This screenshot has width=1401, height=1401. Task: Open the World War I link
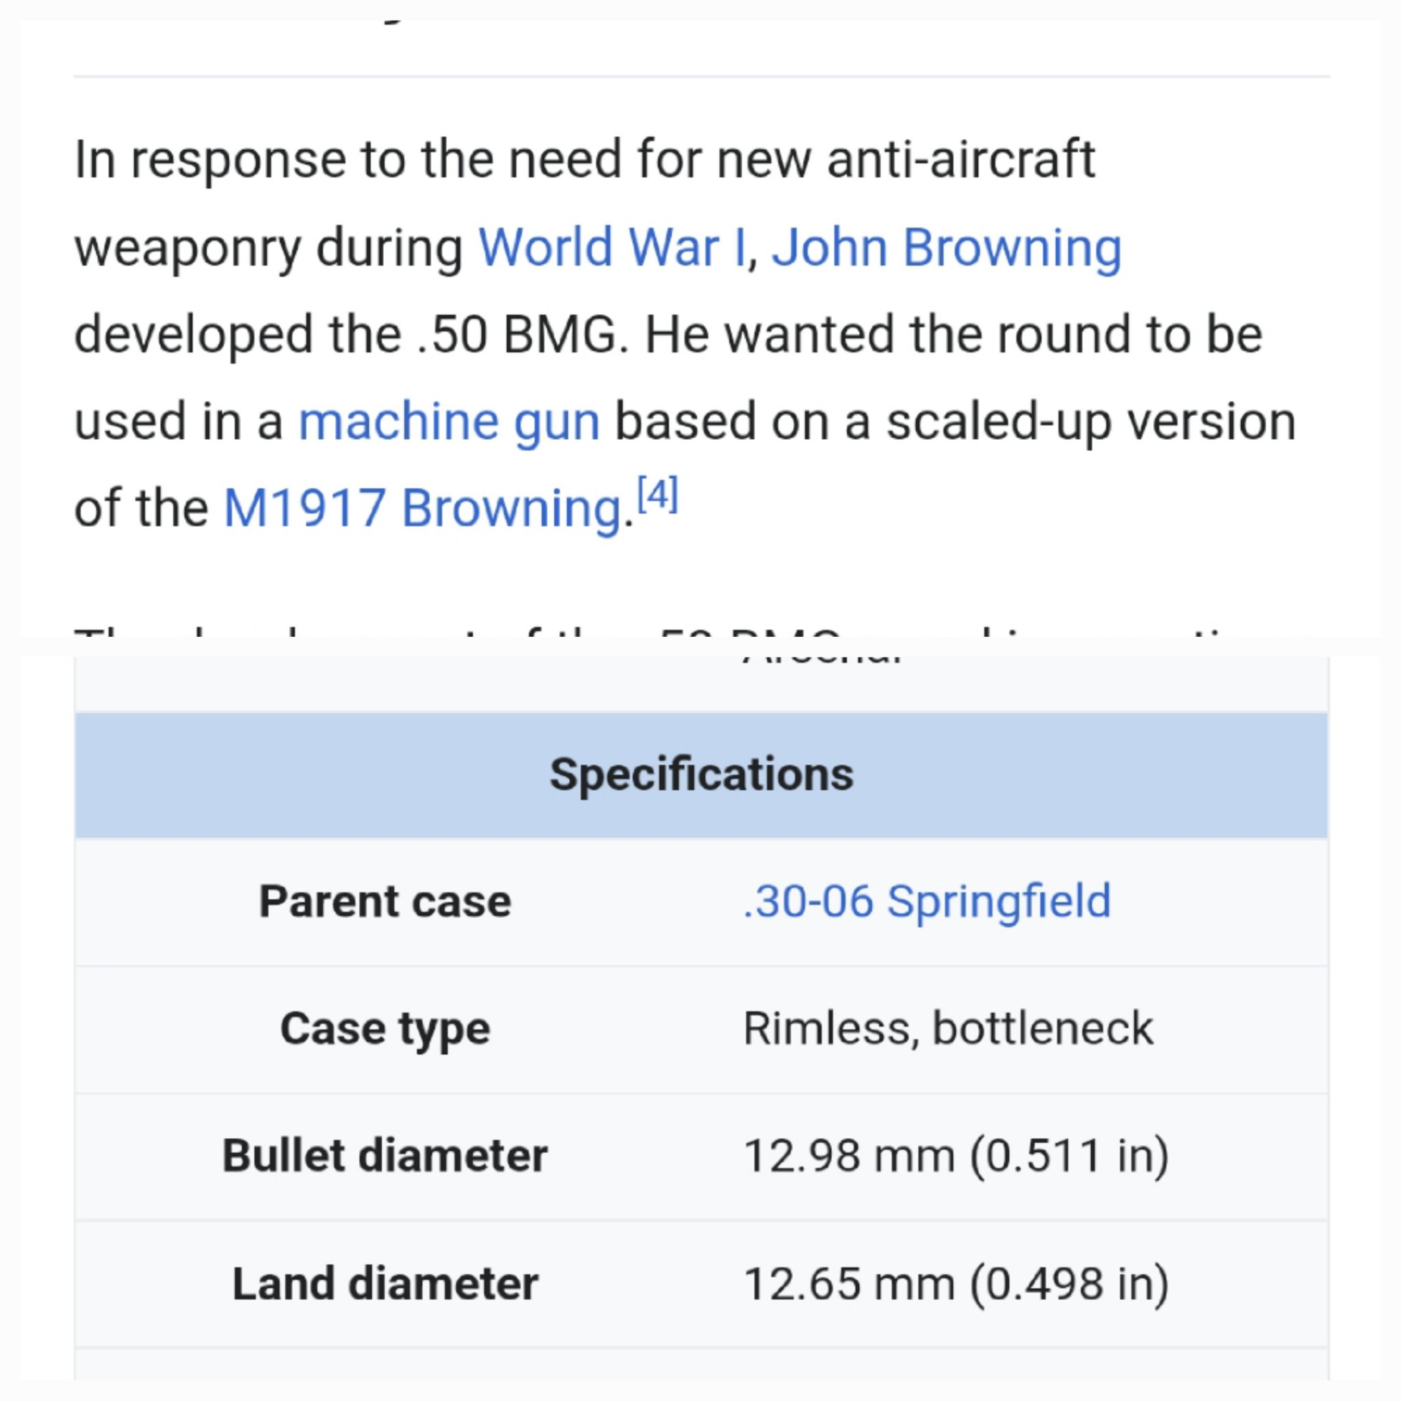(612, 247)
